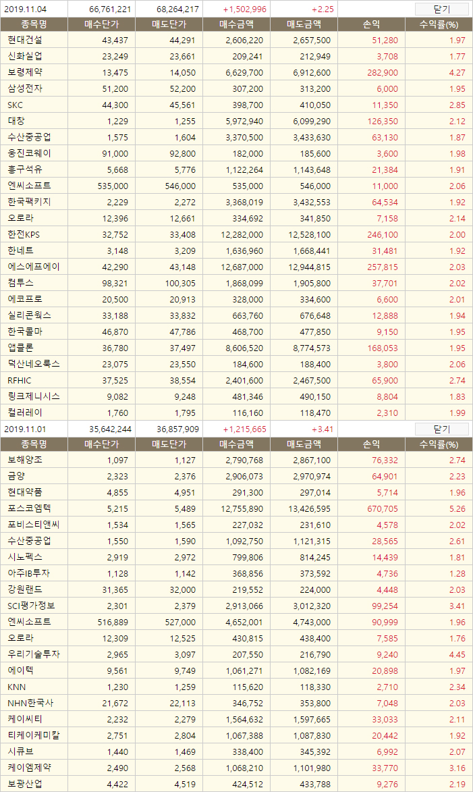Click the 링크제니시스 stock name
Screen dimensions: 473x792
coord(33,396)
